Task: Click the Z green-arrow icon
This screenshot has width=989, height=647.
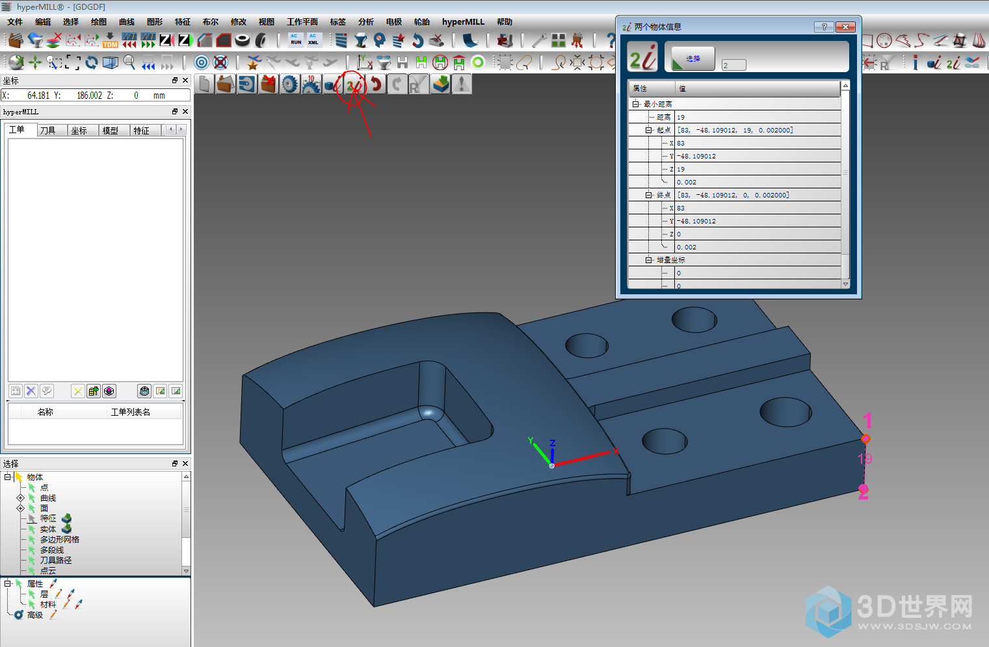Action: pyautogui.click(x=185, y=40)
